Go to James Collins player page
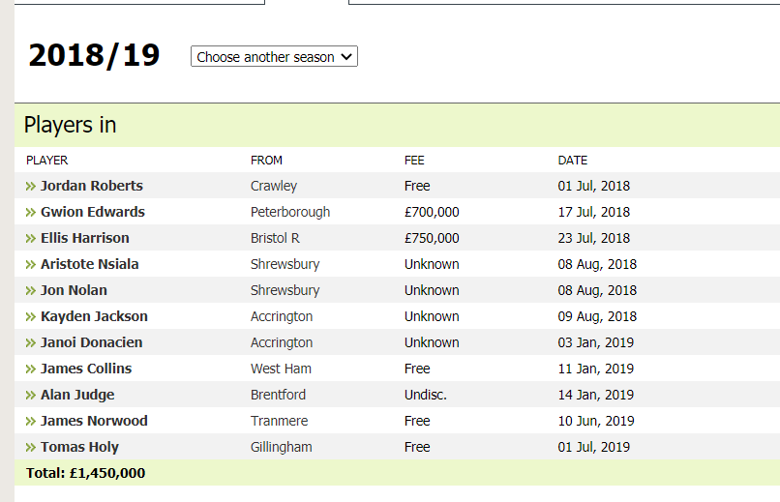The height and width of the screenshot is (502, 780). click(86, 369)
